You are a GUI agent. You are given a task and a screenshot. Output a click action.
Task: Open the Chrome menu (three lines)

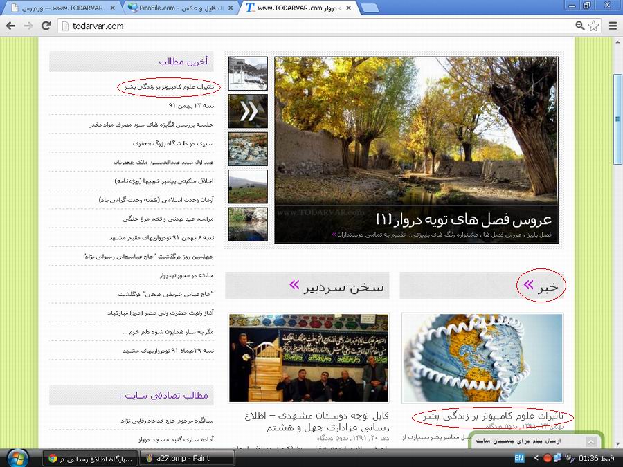[x=613, y=26]
